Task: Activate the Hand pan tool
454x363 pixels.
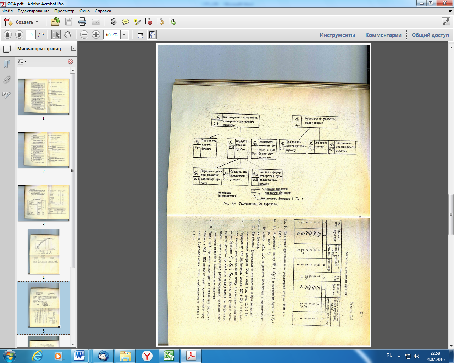Action: coord(68,35)
